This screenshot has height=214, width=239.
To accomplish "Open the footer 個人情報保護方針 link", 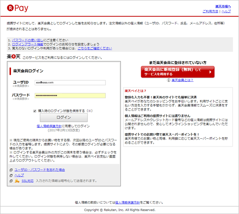I will point(128,203).
